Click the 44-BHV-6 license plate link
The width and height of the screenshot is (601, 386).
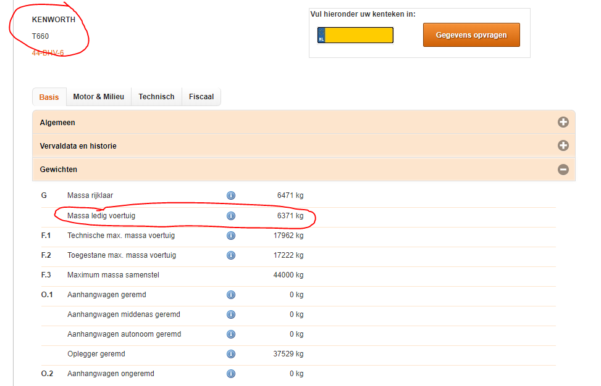(x=48, y=53)
